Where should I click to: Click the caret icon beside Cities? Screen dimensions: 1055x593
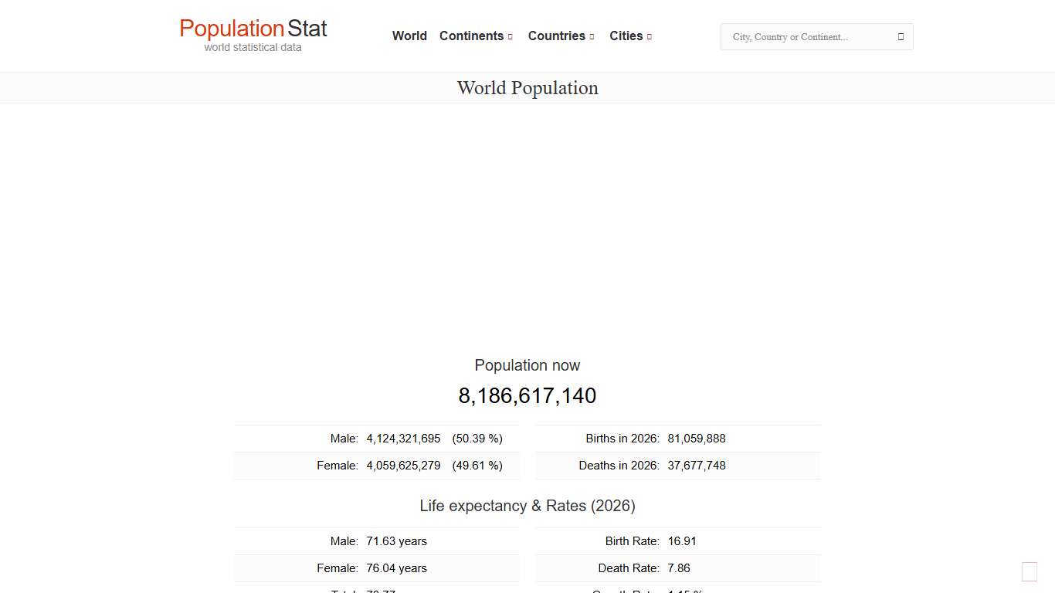coord(649,36)
